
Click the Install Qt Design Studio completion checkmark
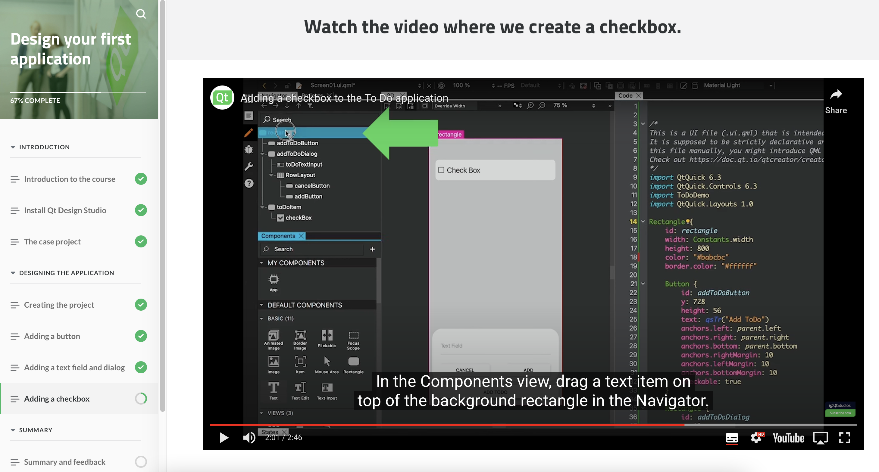[141, 210]
